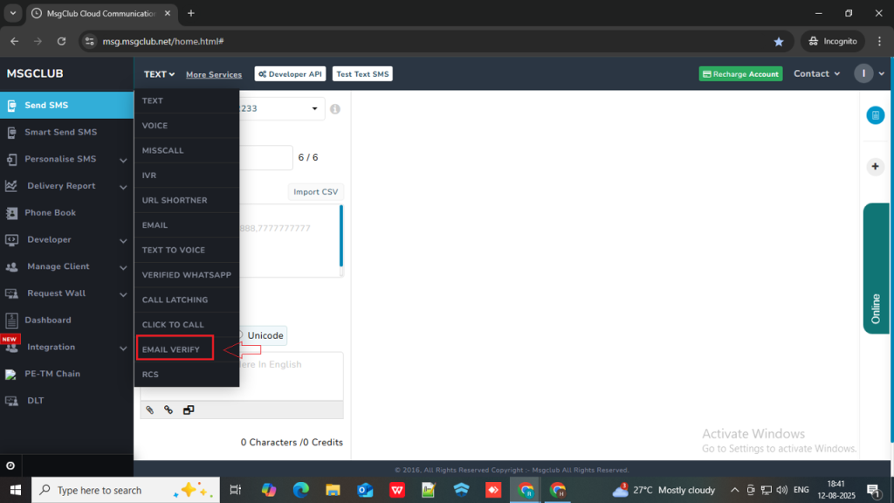
Task: Click the Recharge Account button
Action: tap(740, 74)
